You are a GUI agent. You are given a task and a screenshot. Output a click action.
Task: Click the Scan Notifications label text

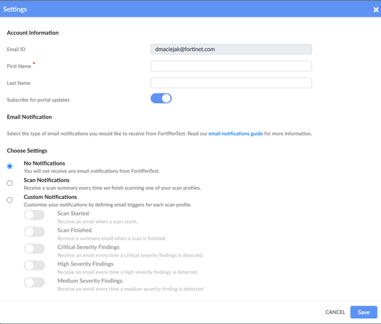(x=46, y=180)
